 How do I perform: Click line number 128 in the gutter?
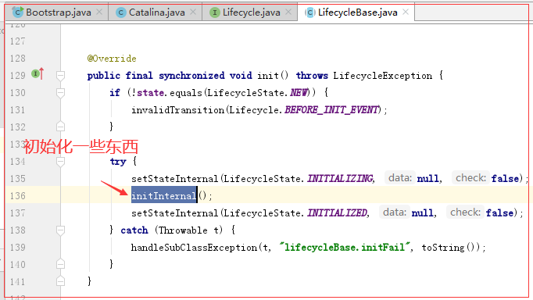tap(18, 59)
